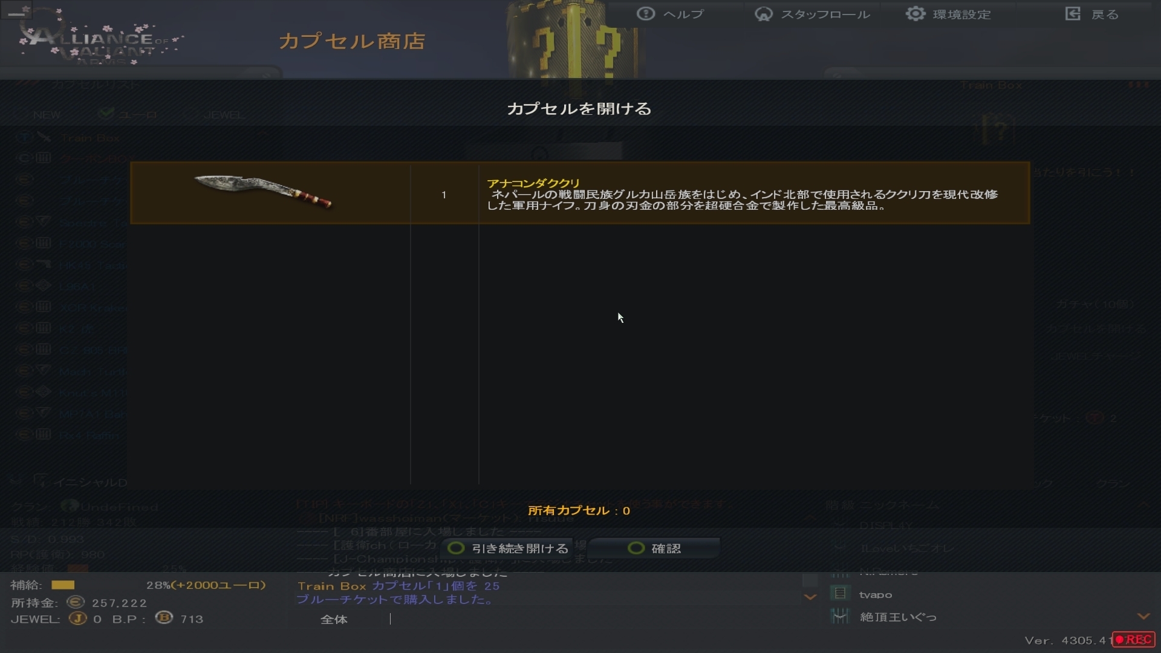Open the 全体 chat channel selector

(x=334, y=619)
